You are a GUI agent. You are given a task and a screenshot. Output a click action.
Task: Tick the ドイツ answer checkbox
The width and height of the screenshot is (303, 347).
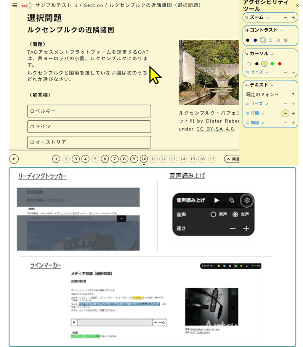(32, 127)
